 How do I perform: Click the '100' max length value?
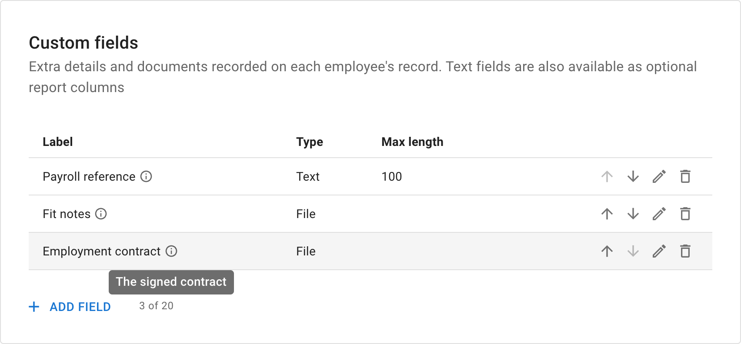tap(392, 176)
